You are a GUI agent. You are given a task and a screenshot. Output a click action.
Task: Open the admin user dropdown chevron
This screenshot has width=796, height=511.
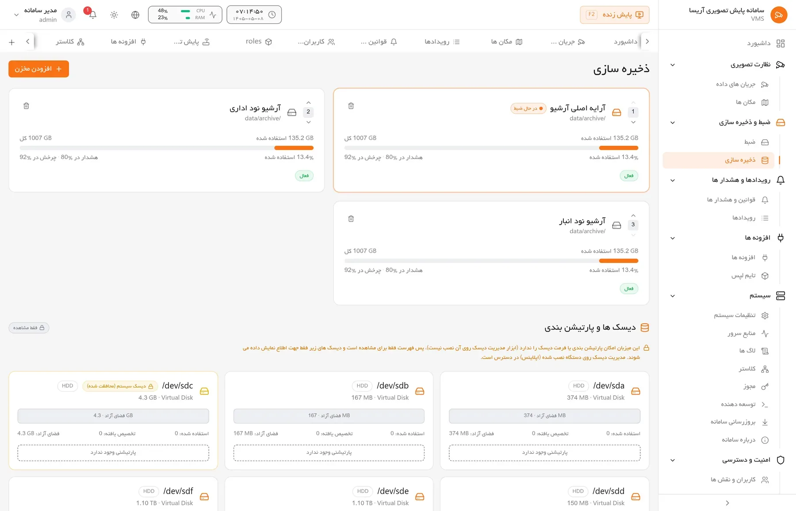click(16, 15)
